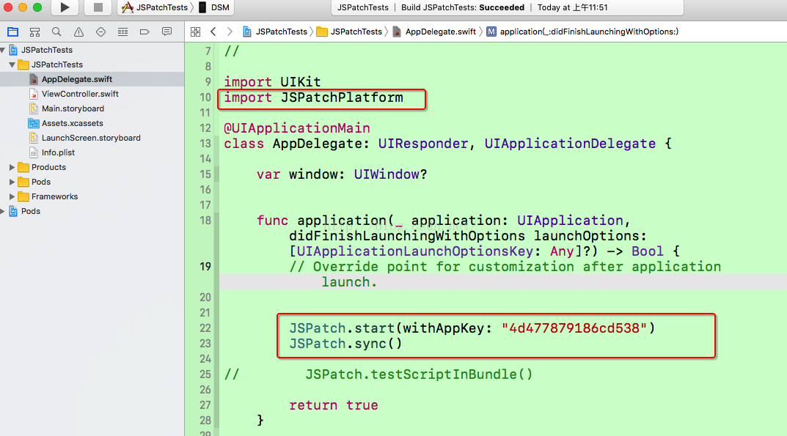Go back in editor history
The image size is (787, 436).
[x=213, y=32]
